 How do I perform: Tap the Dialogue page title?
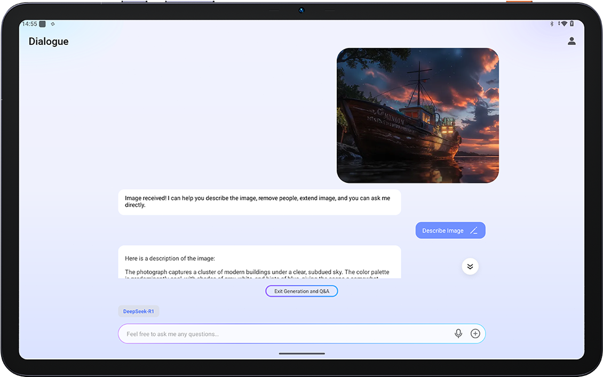point(49,42)
